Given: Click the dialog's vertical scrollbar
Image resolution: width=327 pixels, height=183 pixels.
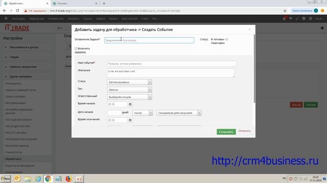Looking at the screenshot, I should [254, 69].
